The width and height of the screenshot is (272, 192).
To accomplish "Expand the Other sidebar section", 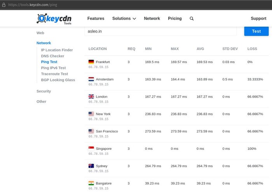I will point(41,101).
